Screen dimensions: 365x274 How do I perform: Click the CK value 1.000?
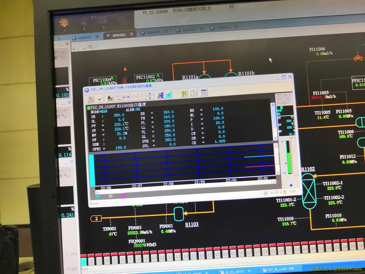point(220,141)
